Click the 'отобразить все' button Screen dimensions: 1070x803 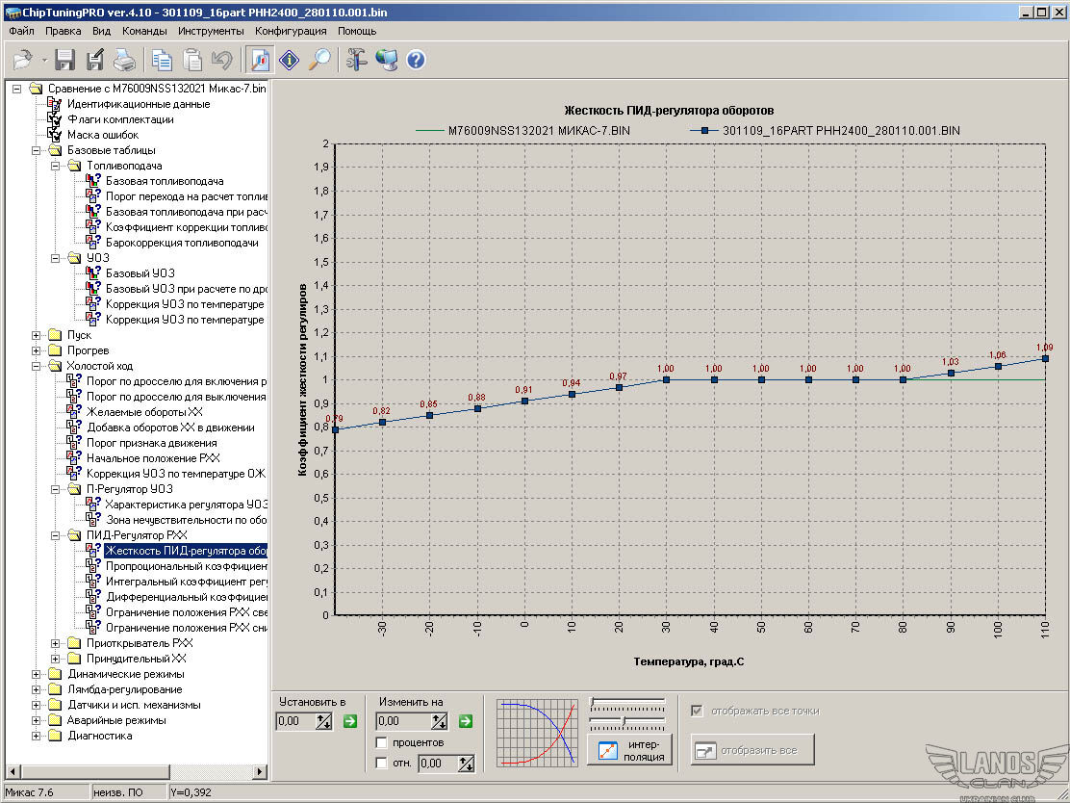752,750
